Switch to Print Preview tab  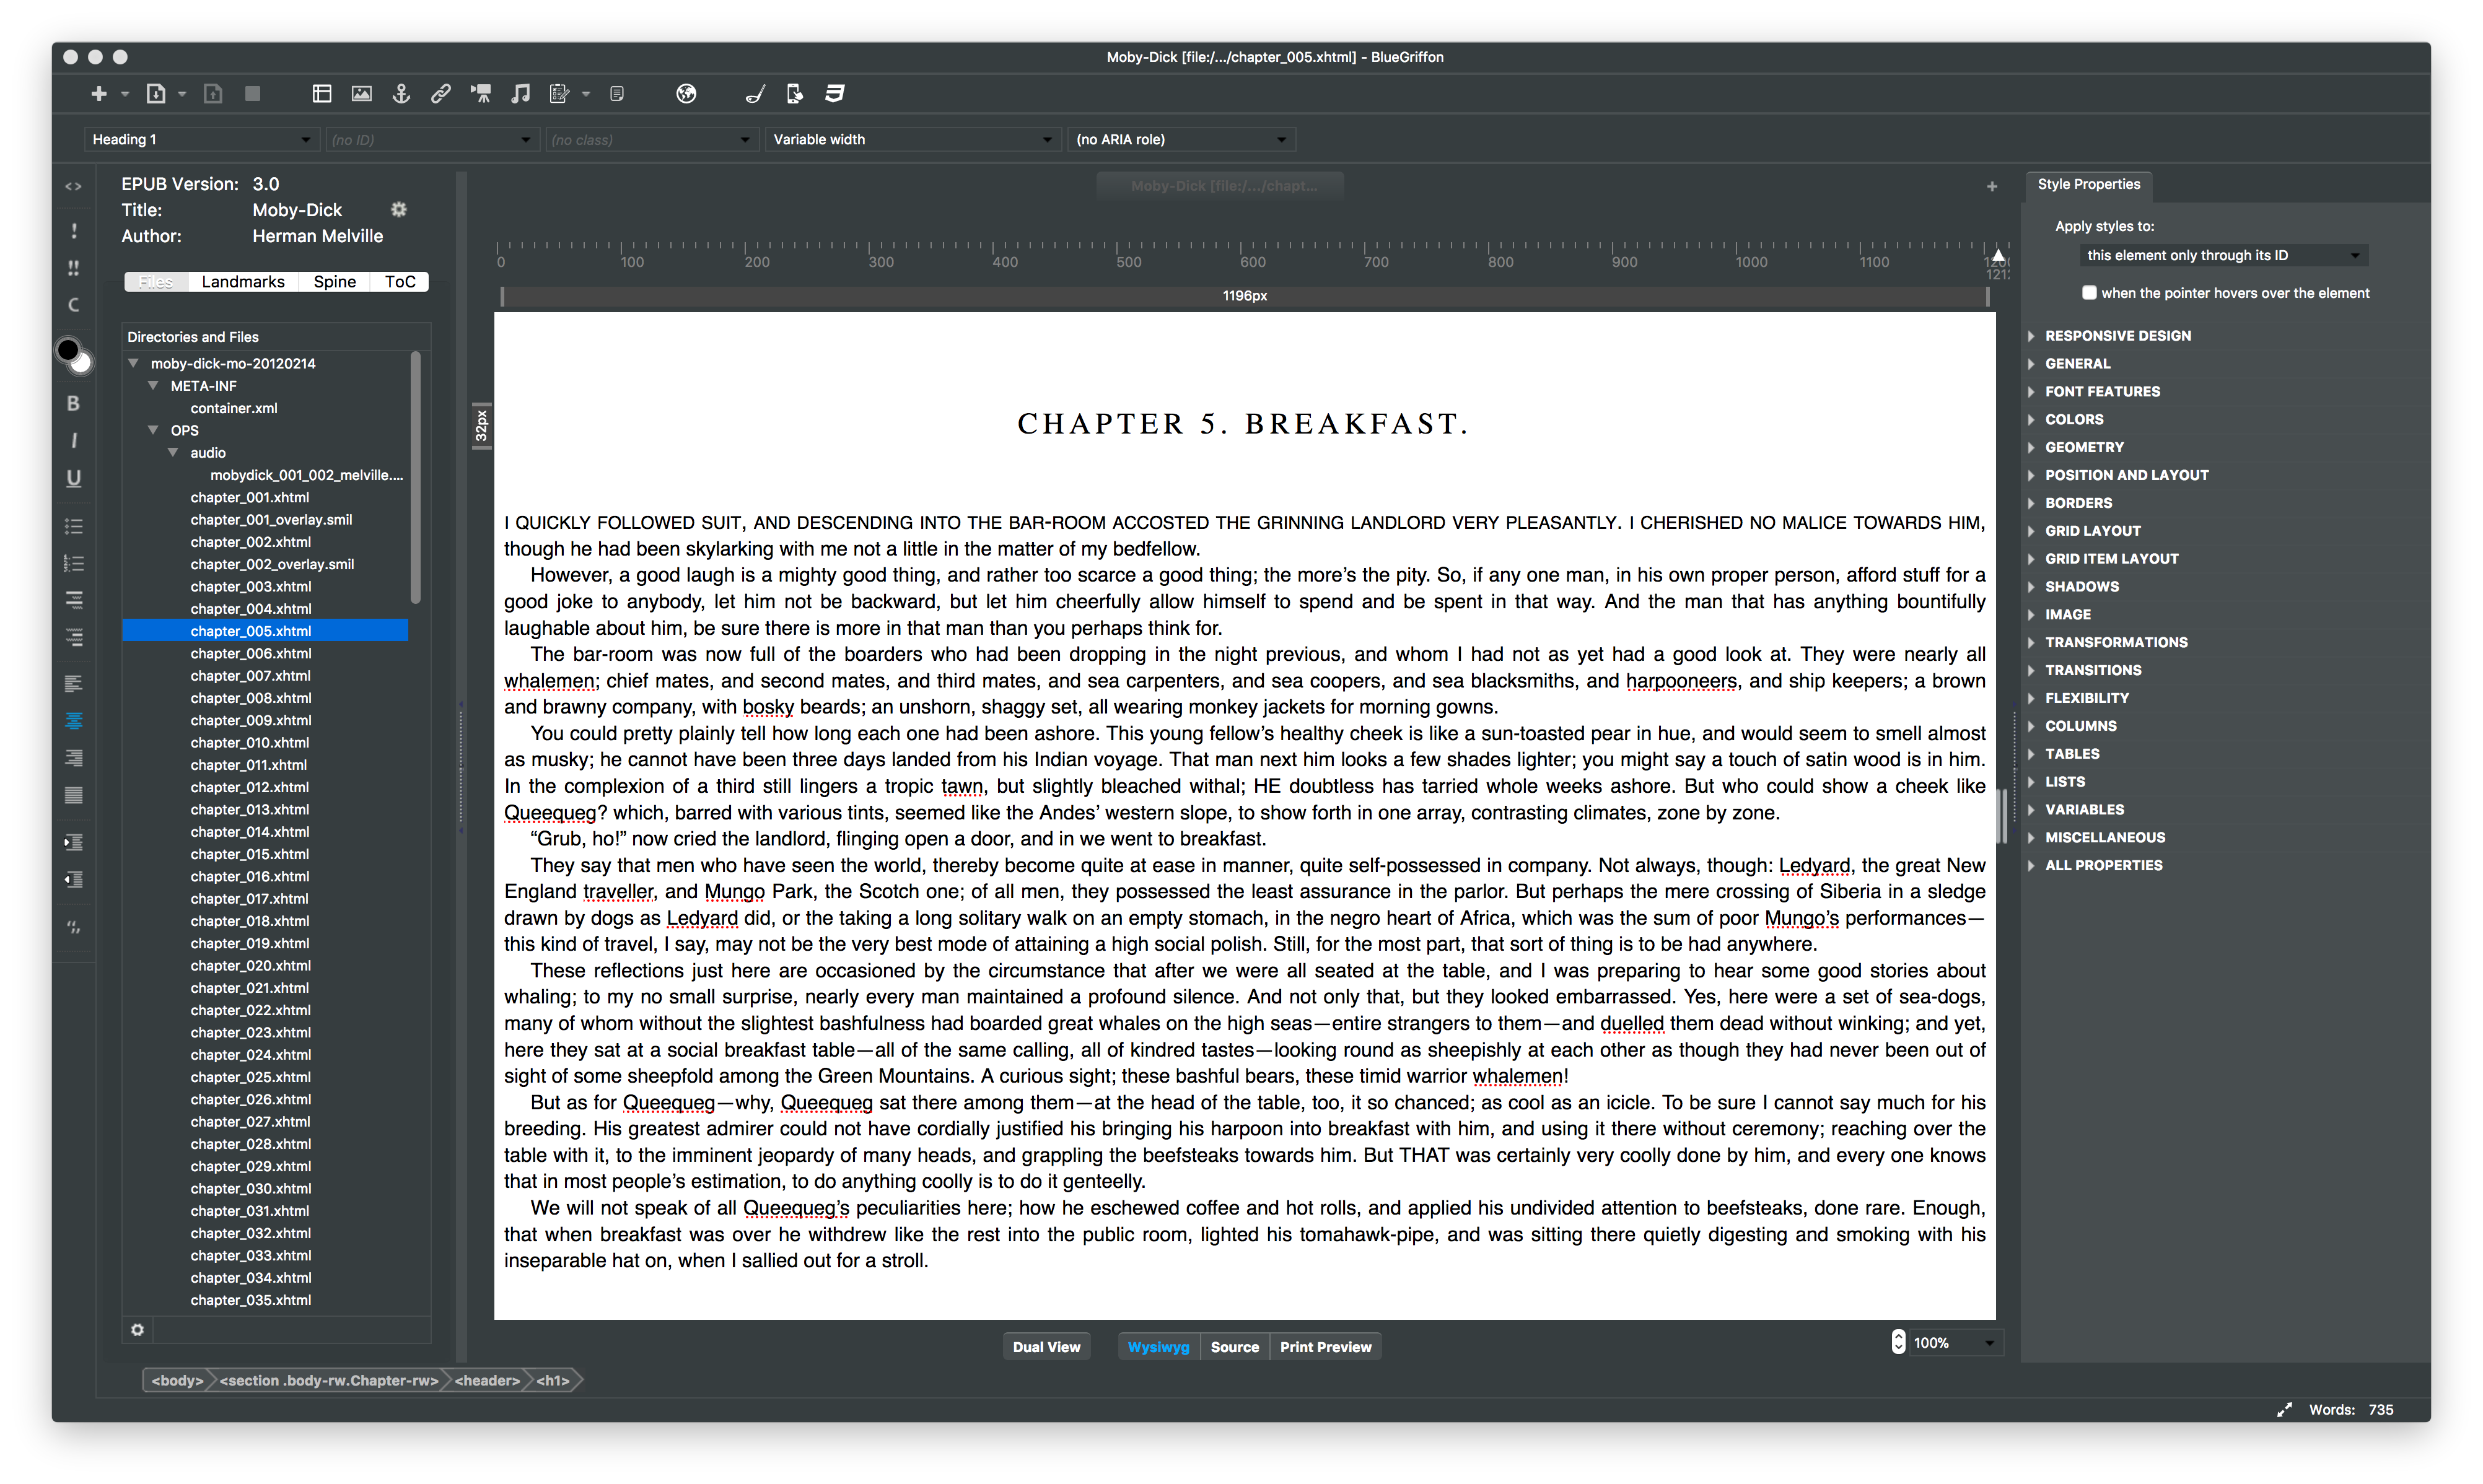point(1326,1347)
